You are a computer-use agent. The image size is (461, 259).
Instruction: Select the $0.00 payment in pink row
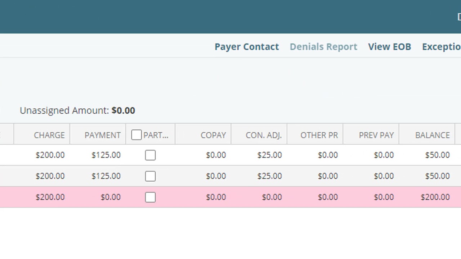[x=111, y=197]
